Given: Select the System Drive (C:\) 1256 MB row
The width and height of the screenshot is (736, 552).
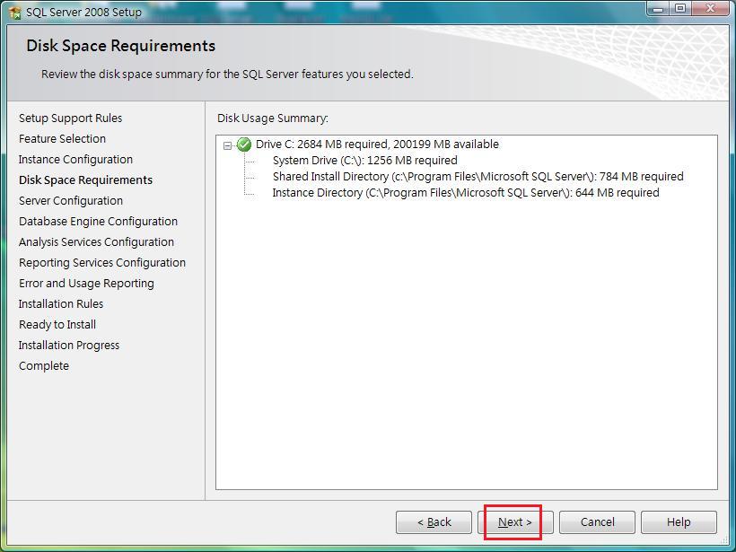Looking at the screenshot, I should coord(364,160).
